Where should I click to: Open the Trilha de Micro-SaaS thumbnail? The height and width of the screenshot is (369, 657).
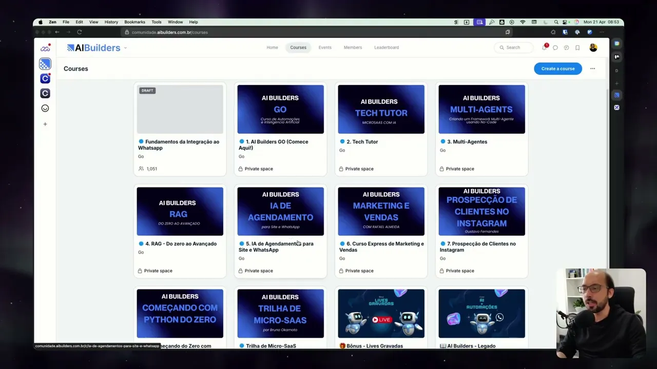point(281,313)
